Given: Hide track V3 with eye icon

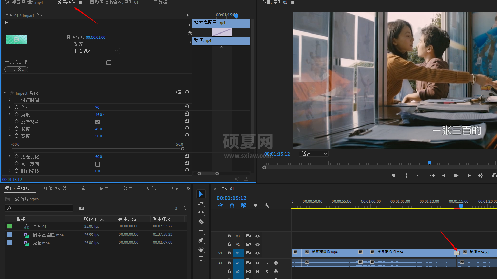Looking at the screenshot, I should tap(258, 236).
